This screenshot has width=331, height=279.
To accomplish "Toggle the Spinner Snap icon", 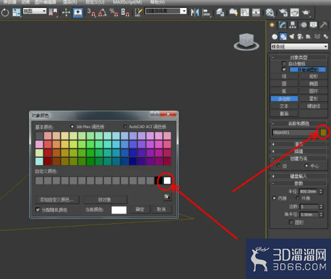I will [125, 13].
